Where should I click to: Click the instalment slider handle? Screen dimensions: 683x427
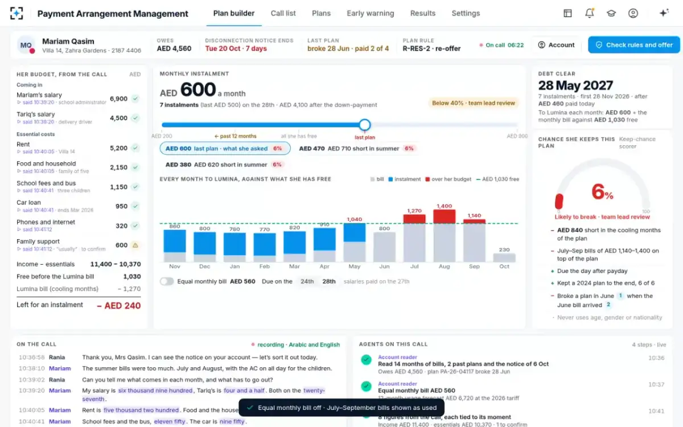tap(365, 125)
